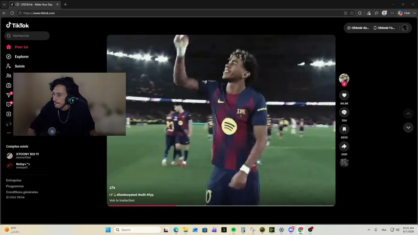Share the video with arrow icon

[x=344, y=146]
